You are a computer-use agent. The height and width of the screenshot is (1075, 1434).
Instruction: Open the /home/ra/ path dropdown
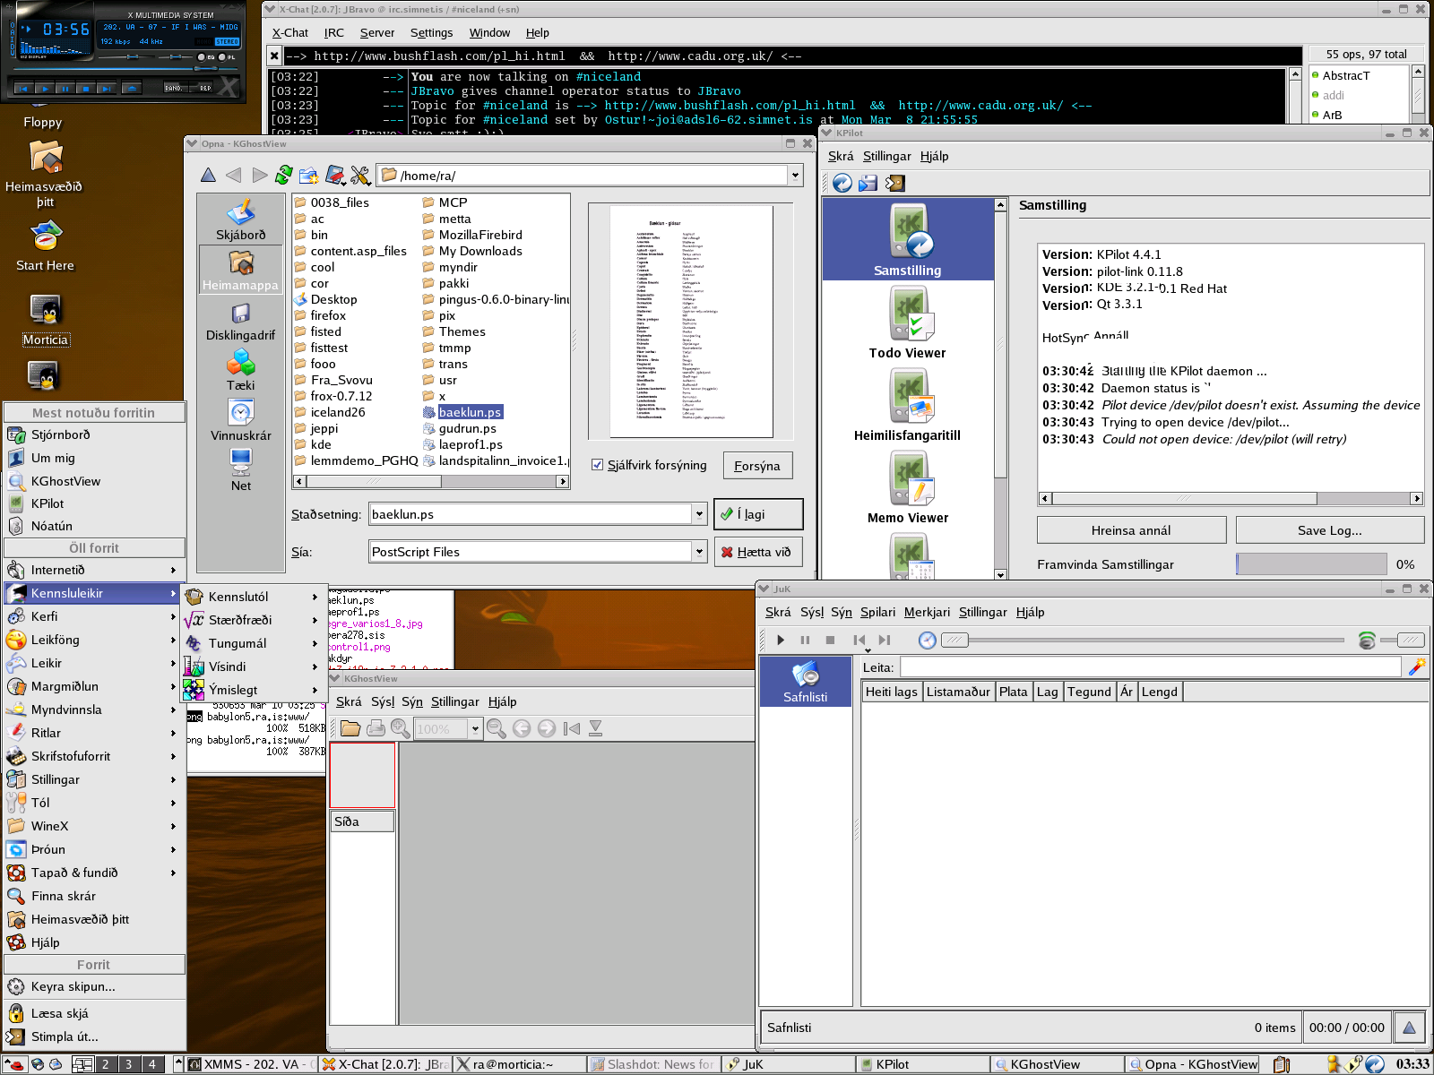[795, 176]
